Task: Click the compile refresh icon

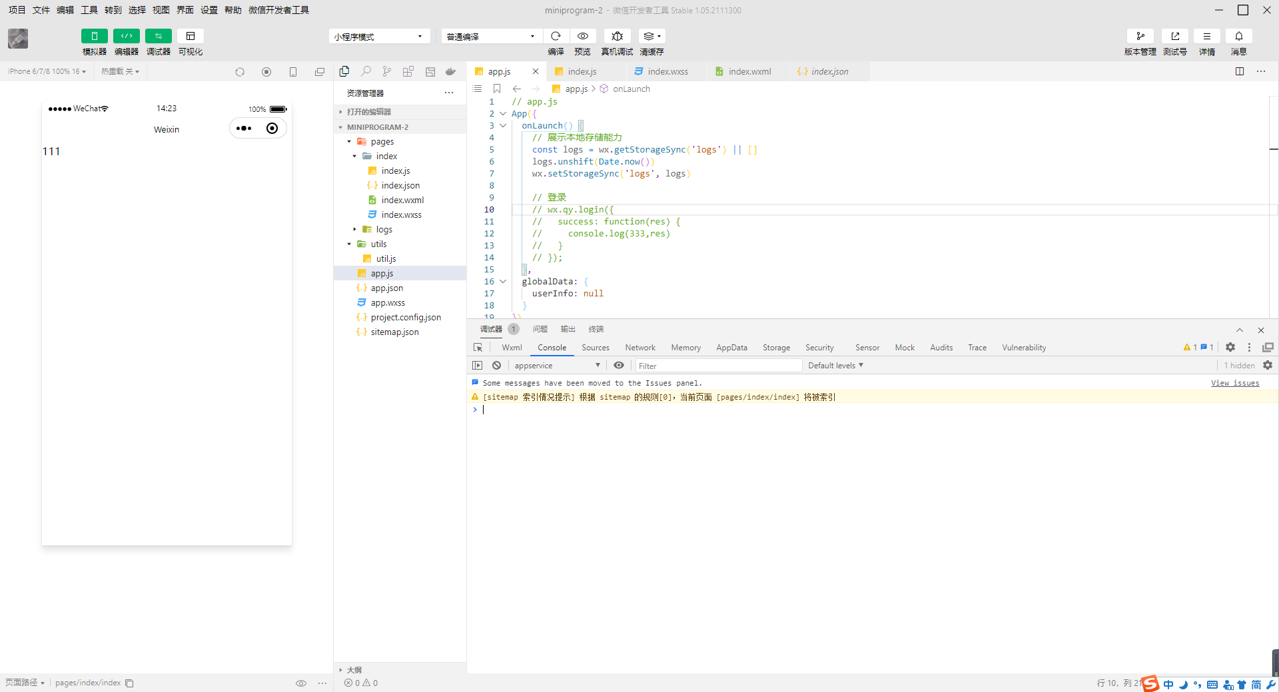Action: click(x=556, y=36)
